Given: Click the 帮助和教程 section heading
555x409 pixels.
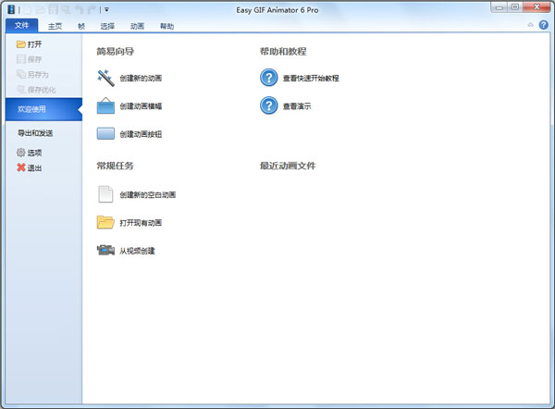Looking at the screenshot, I should point(283,51).
